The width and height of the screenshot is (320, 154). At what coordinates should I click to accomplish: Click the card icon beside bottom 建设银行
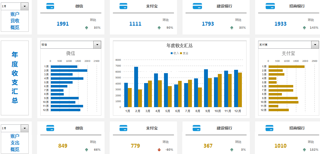(196, 128)
